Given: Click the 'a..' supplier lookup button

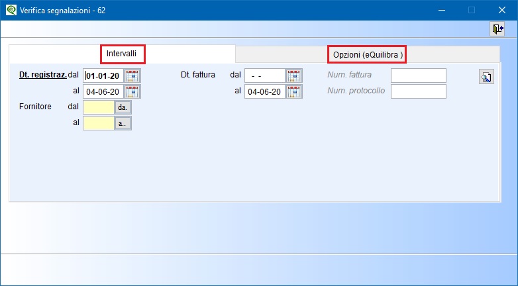Looking at the screenshot, I should (123, 123).
